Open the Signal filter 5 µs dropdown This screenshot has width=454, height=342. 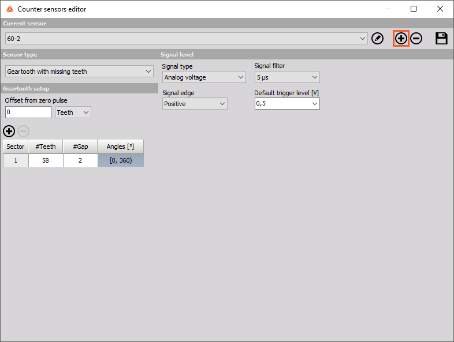[x=287, y=77]
